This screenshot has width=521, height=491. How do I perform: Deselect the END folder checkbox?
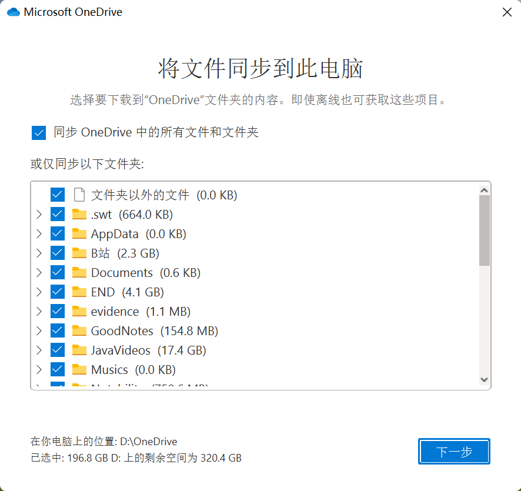[x=58, y=292]
